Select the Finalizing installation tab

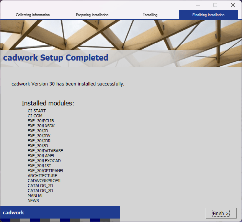click(x=208, y=15)
